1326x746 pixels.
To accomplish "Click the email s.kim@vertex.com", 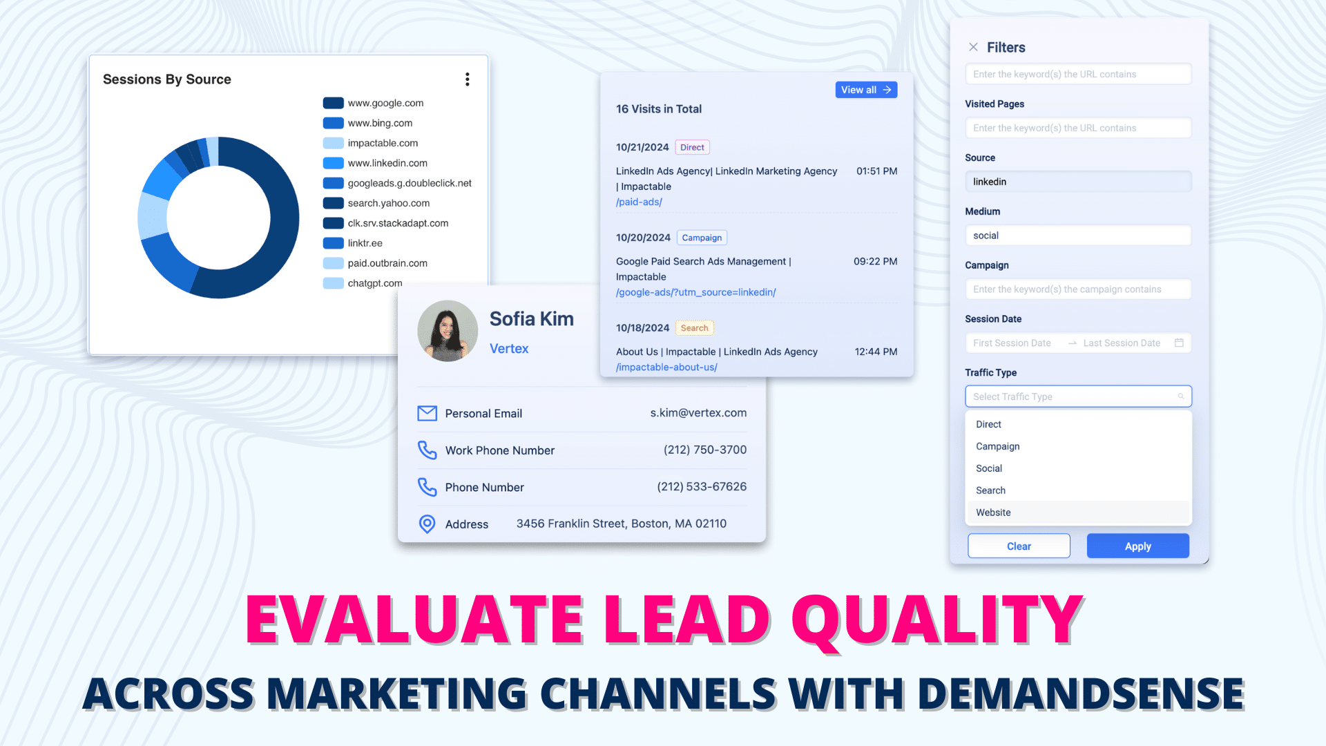I will [x=698, y=413].
